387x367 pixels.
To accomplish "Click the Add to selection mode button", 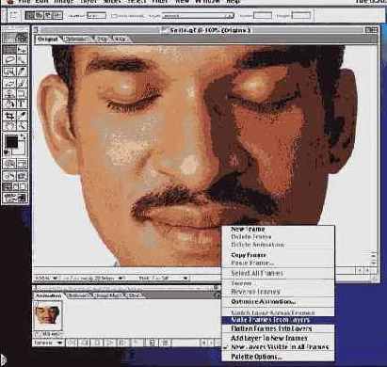I will pyautogui.click(x=40, y=15).
